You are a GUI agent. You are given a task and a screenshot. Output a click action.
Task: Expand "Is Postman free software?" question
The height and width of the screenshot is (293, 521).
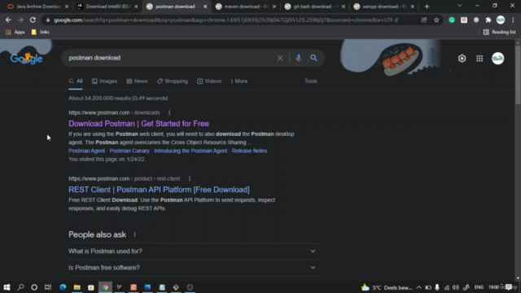[193, 268]
